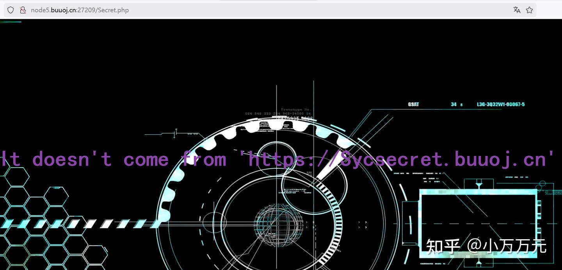The image size is (562, 270).
Task: Click the translate page icon
Action: click(517, 10)
